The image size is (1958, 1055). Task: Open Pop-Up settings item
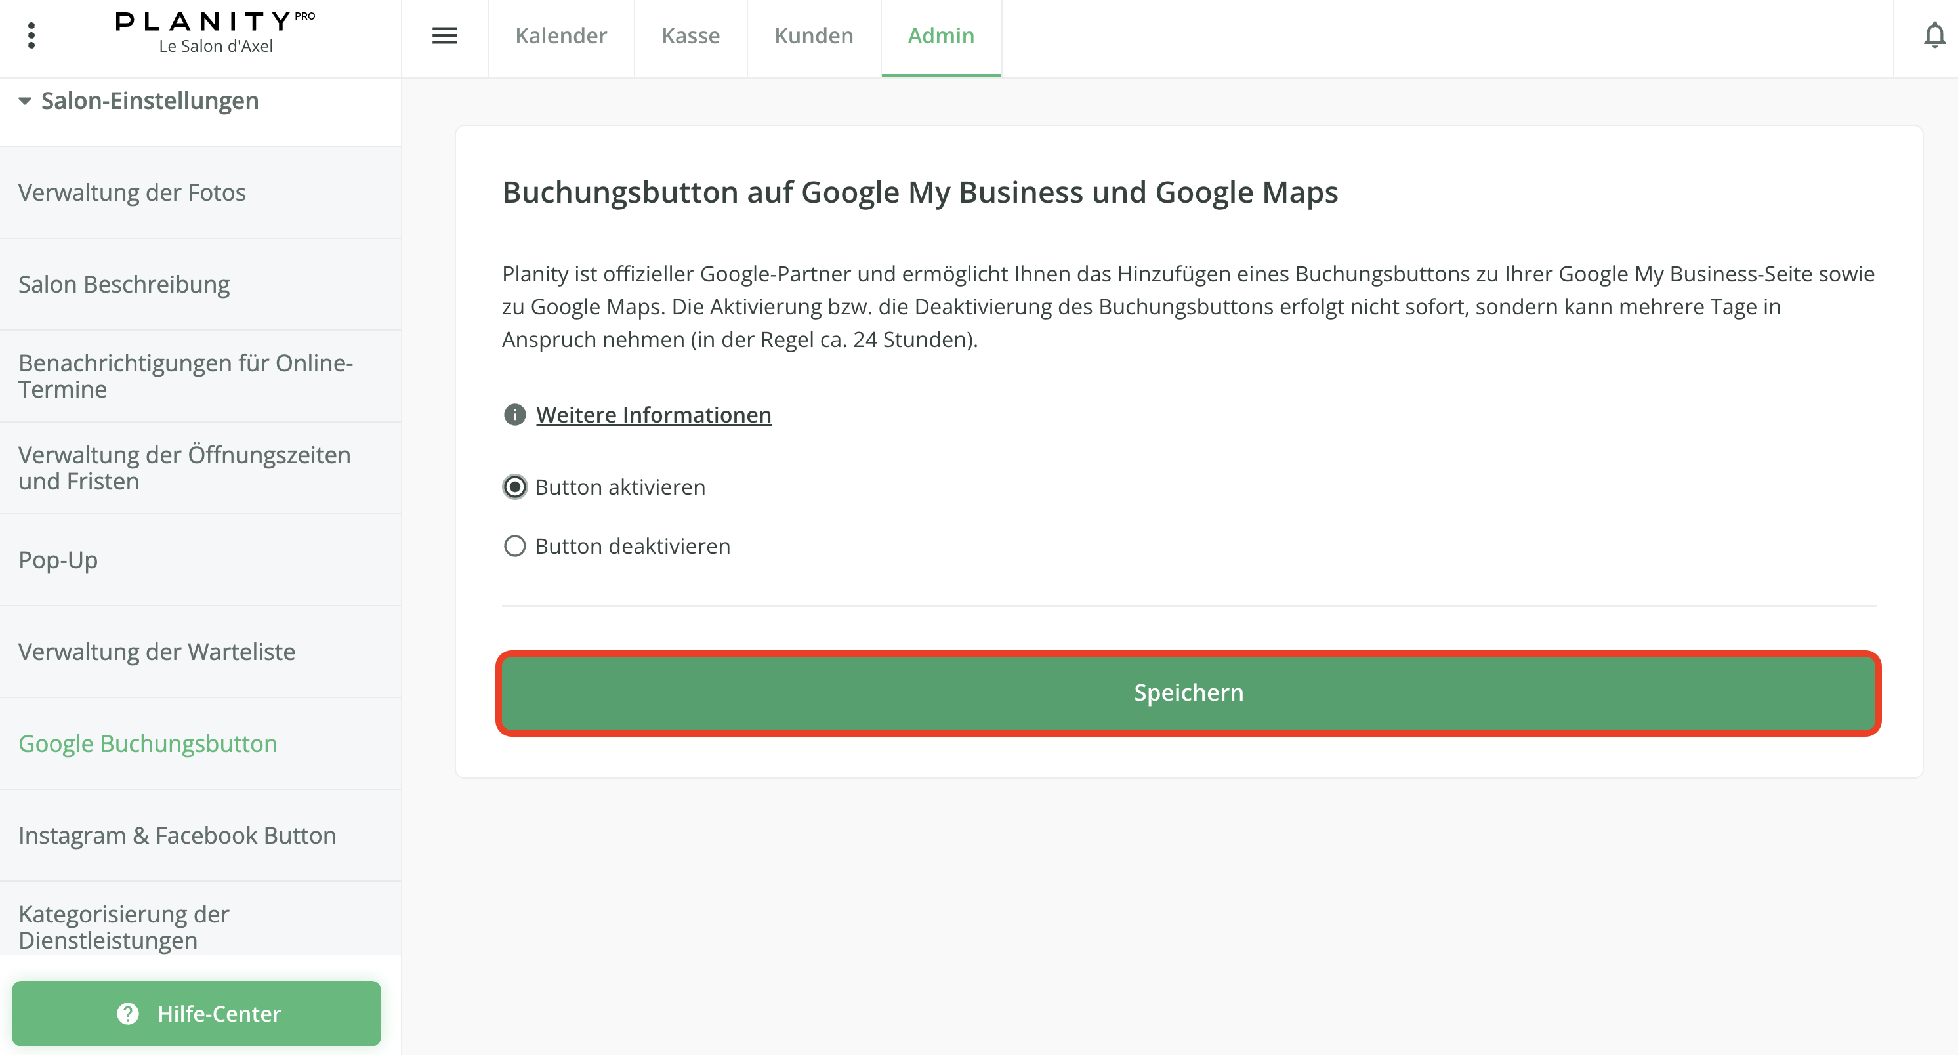click(58, 560)
